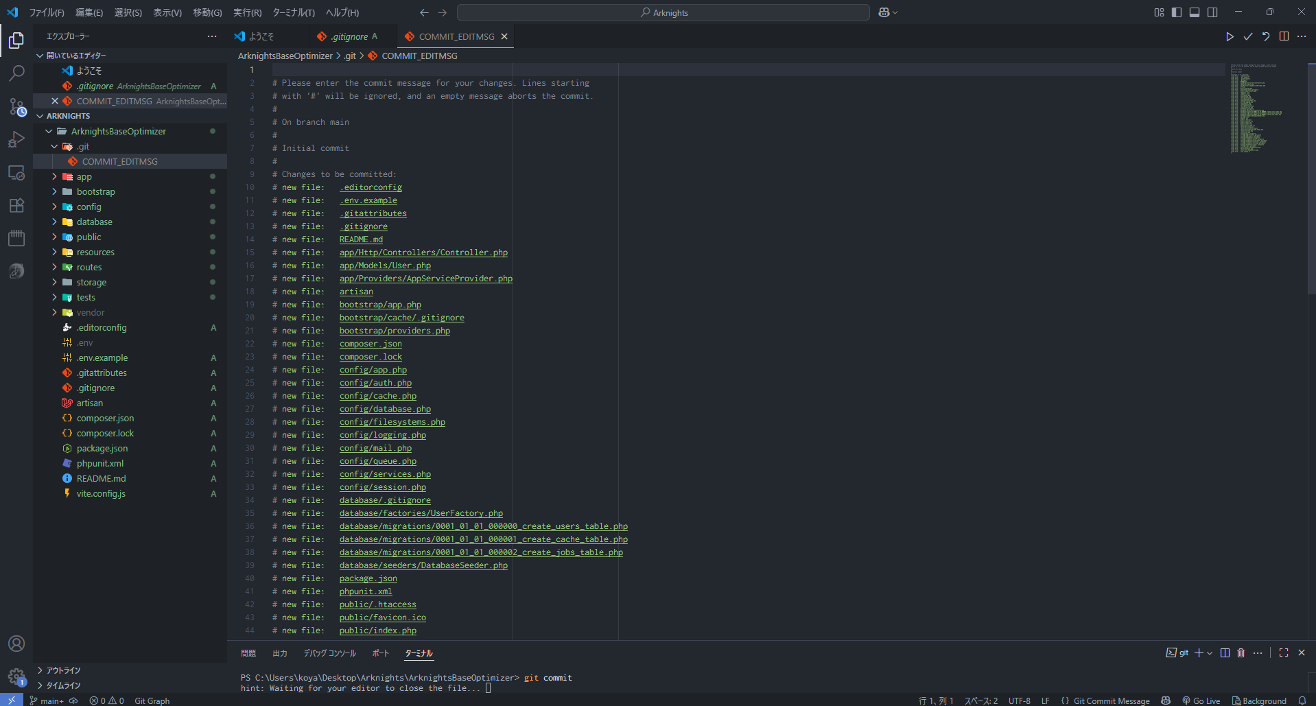1316x706 pixels.
Task: Select package.json in explorer
Action: click(102, 448)
